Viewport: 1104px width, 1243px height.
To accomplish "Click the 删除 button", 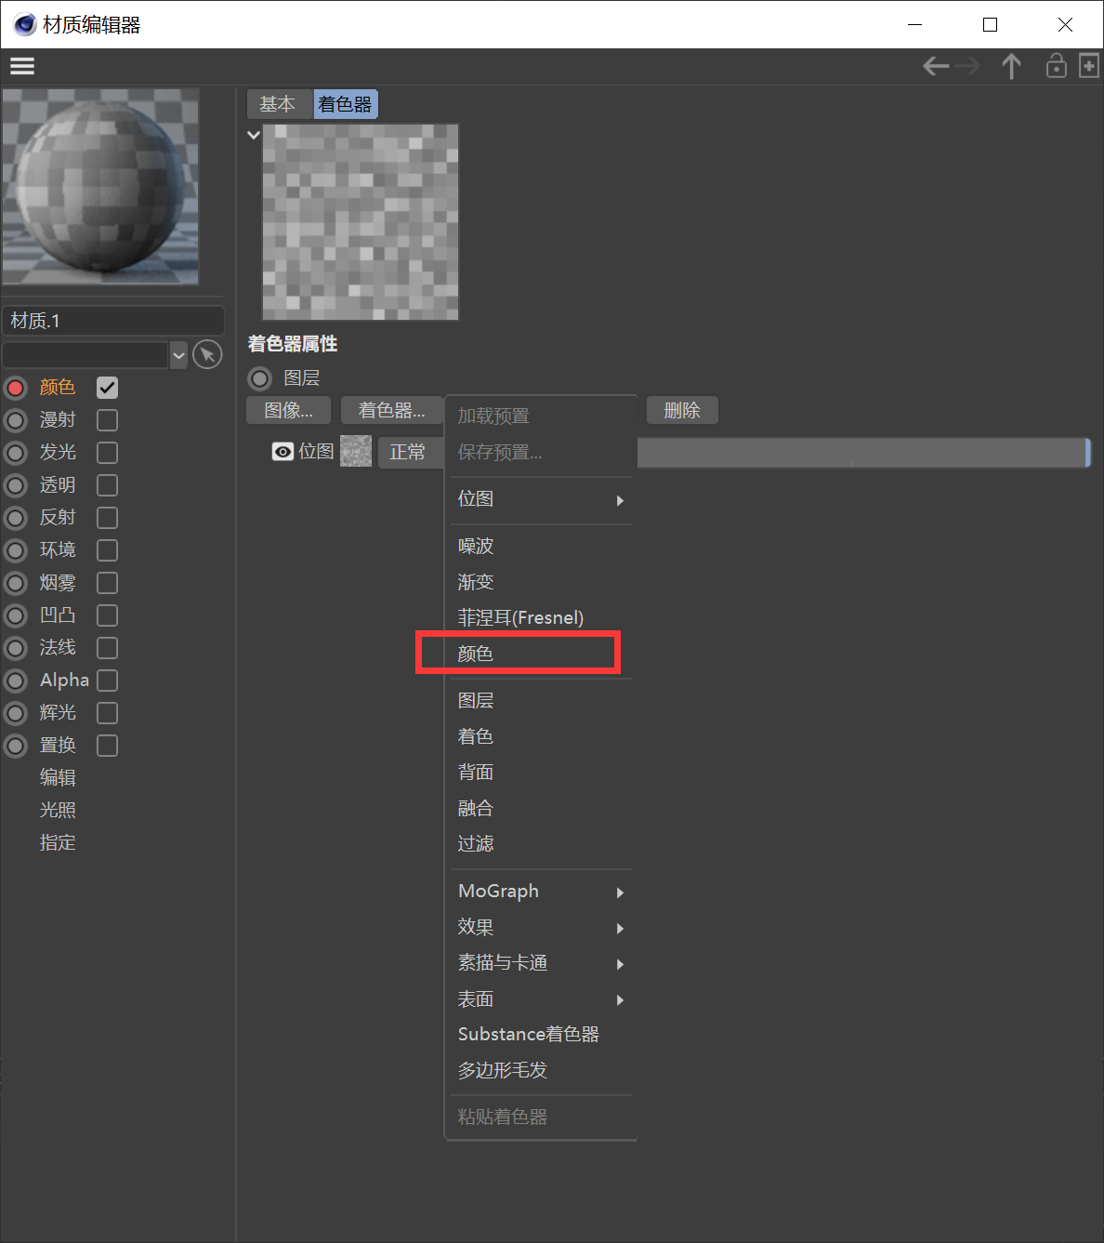I will point(682,410).
